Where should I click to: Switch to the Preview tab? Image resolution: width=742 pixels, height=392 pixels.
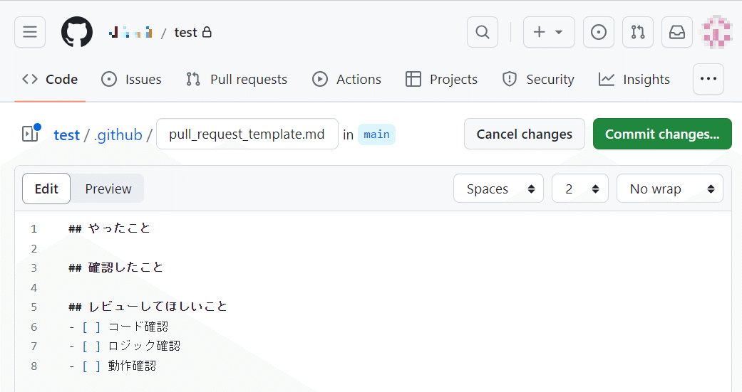click(x=108, y=189)
